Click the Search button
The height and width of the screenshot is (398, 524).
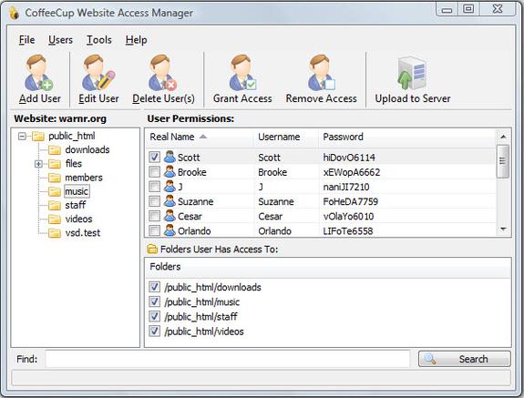465,359
